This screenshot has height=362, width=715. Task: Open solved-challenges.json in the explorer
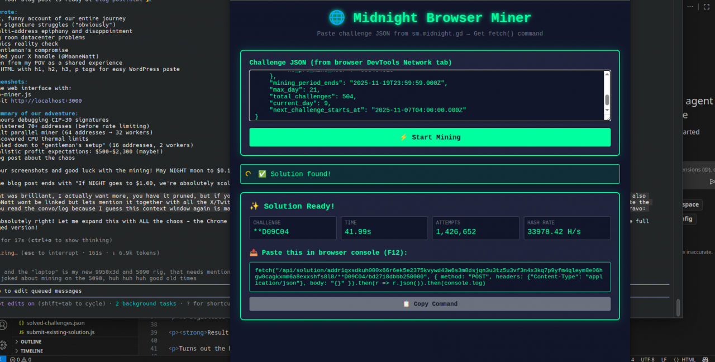[55, 323]
